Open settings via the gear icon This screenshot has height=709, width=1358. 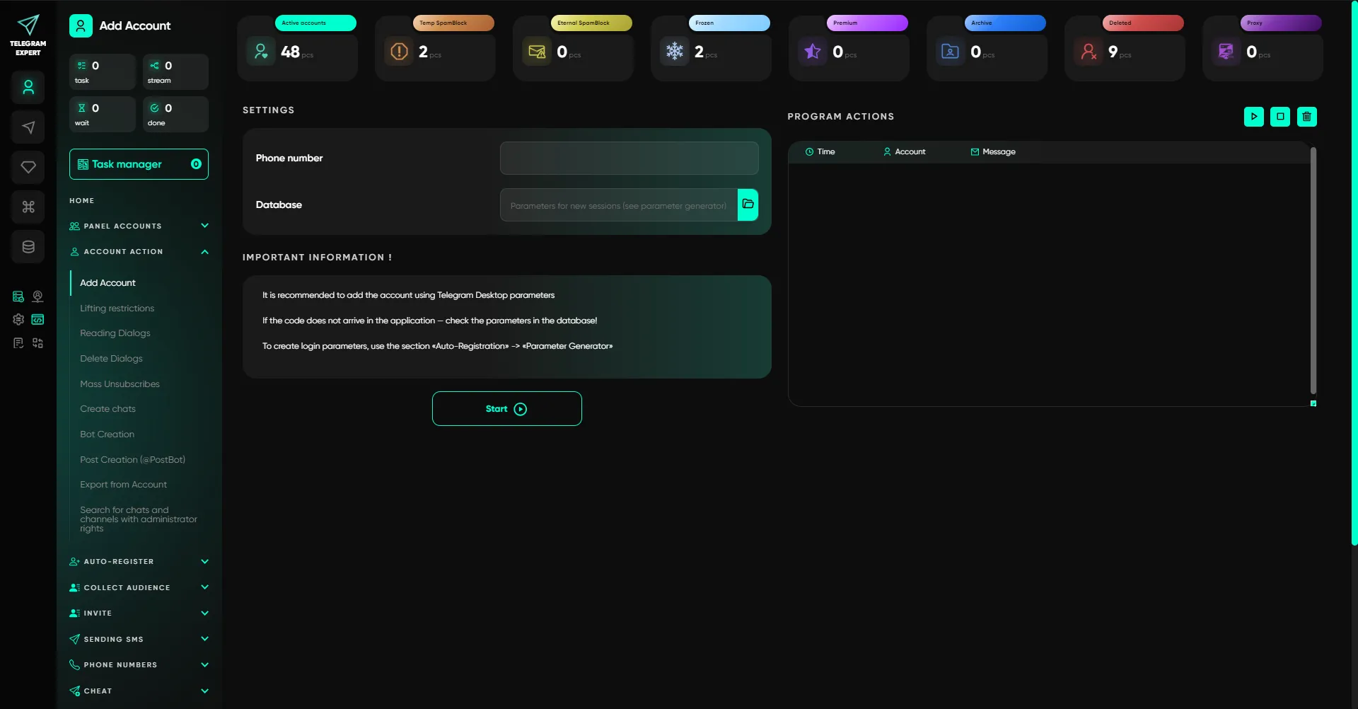tap(18, 320)
